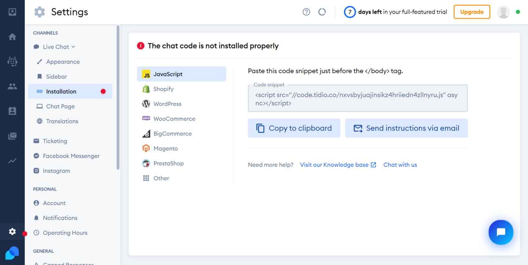The height and width of the screenshot is (265, 528).
Task: Select the WooCommerce installation option
Action: [181, 119]
